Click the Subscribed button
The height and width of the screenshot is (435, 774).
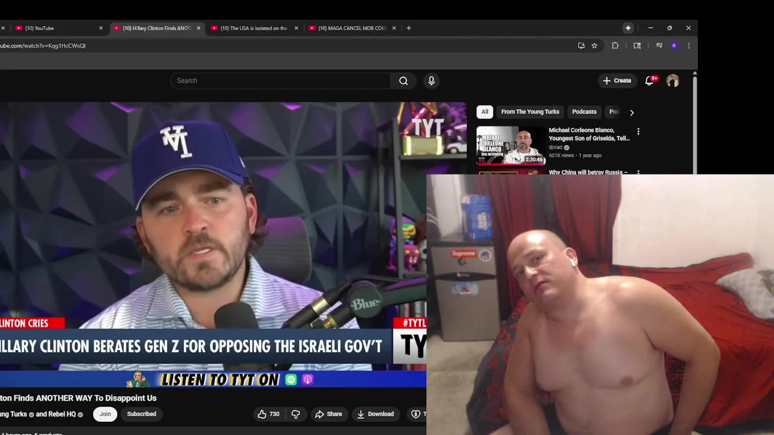click(141, 414)
